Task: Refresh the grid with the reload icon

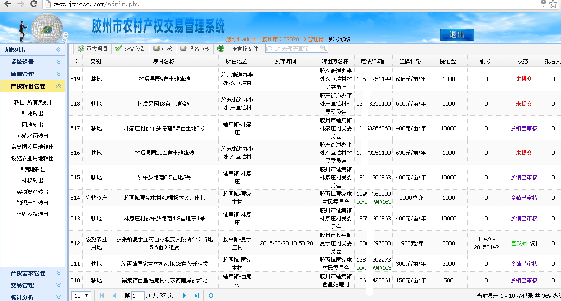Action: coord(211,296)
